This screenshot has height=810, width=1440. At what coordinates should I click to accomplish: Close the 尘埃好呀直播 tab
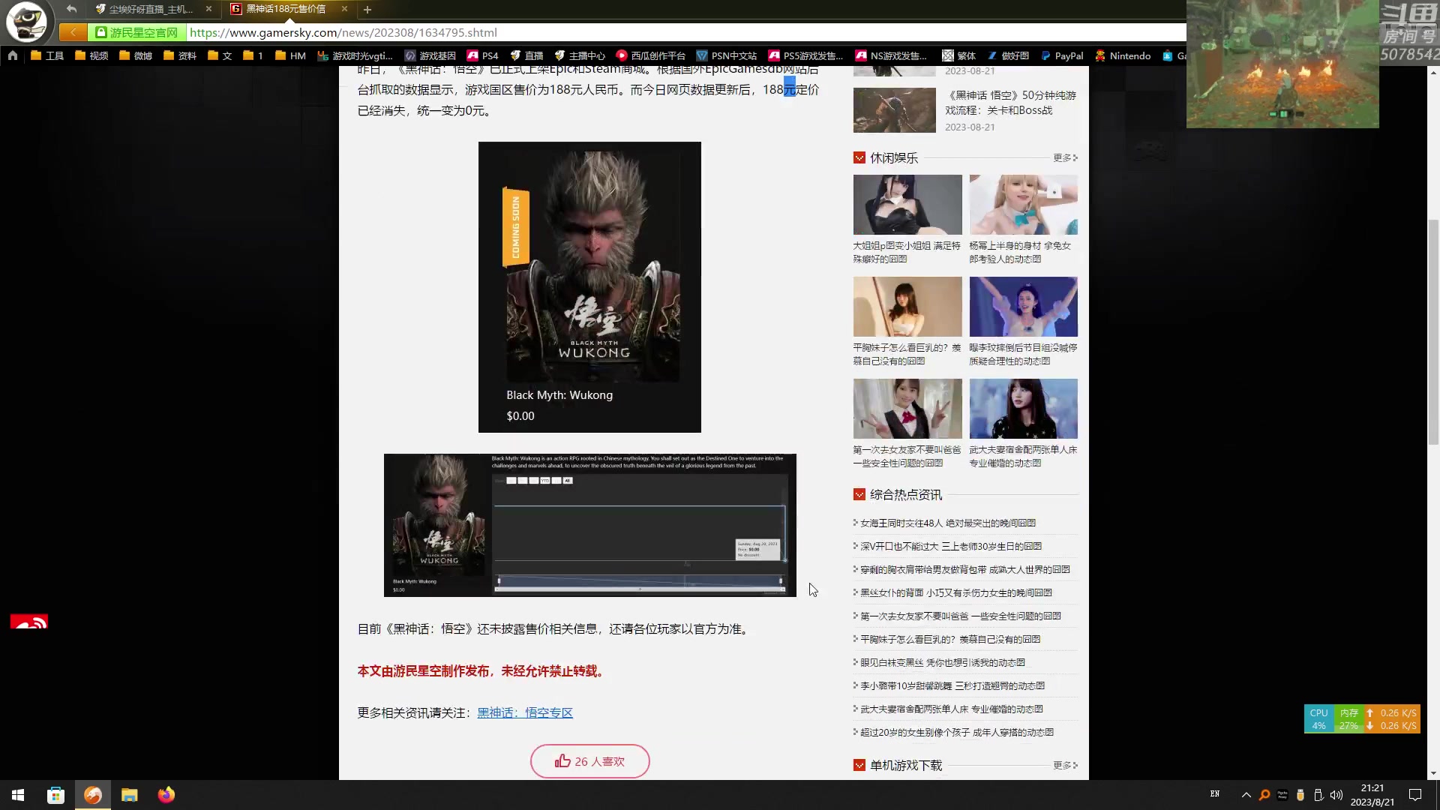click(208, 9)
